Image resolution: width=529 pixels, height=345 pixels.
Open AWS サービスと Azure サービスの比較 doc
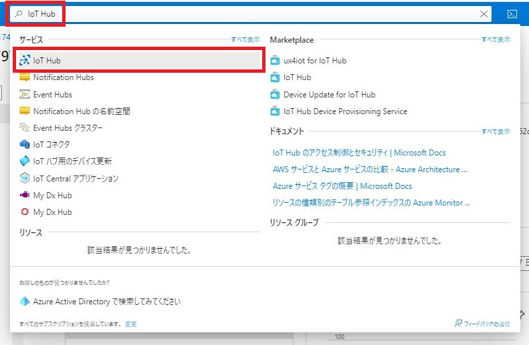[370, 169]
